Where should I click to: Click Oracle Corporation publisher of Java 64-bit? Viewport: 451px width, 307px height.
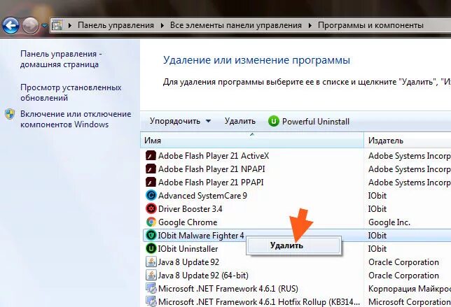403,275
